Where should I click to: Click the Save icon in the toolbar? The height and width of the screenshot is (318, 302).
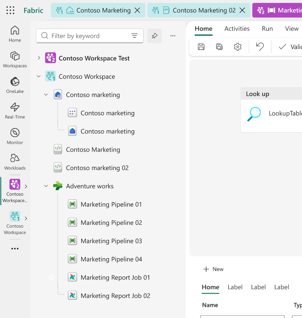point(201,47)
